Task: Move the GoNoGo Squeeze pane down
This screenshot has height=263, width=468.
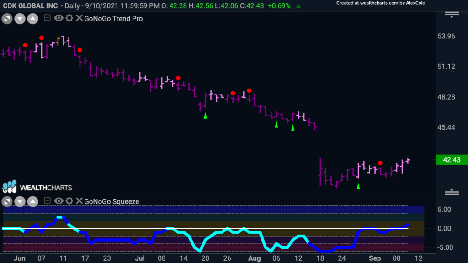Action: click(x=20, y=202)
